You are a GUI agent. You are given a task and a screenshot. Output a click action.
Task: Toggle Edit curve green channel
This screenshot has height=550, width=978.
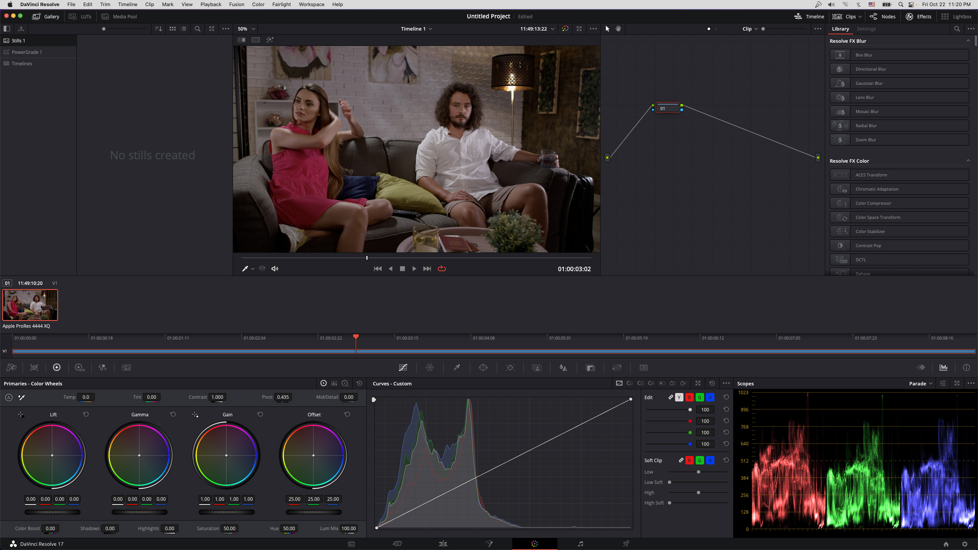click(x=699, y=398)
